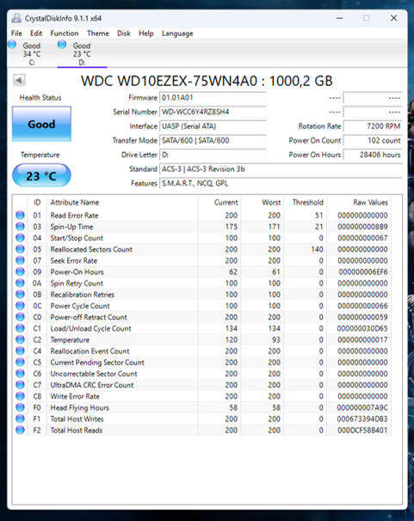The image size is (414, 521).
Task: Click the status icon for Reallocated Sectors Count
Action: (x=20, y=248)
